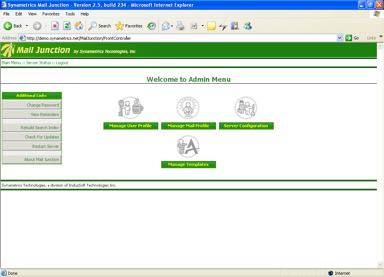Expand the Forward history dropdown arrow

[x=46, y=26]
